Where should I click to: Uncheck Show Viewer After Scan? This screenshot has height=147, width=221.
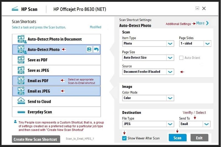124,138
